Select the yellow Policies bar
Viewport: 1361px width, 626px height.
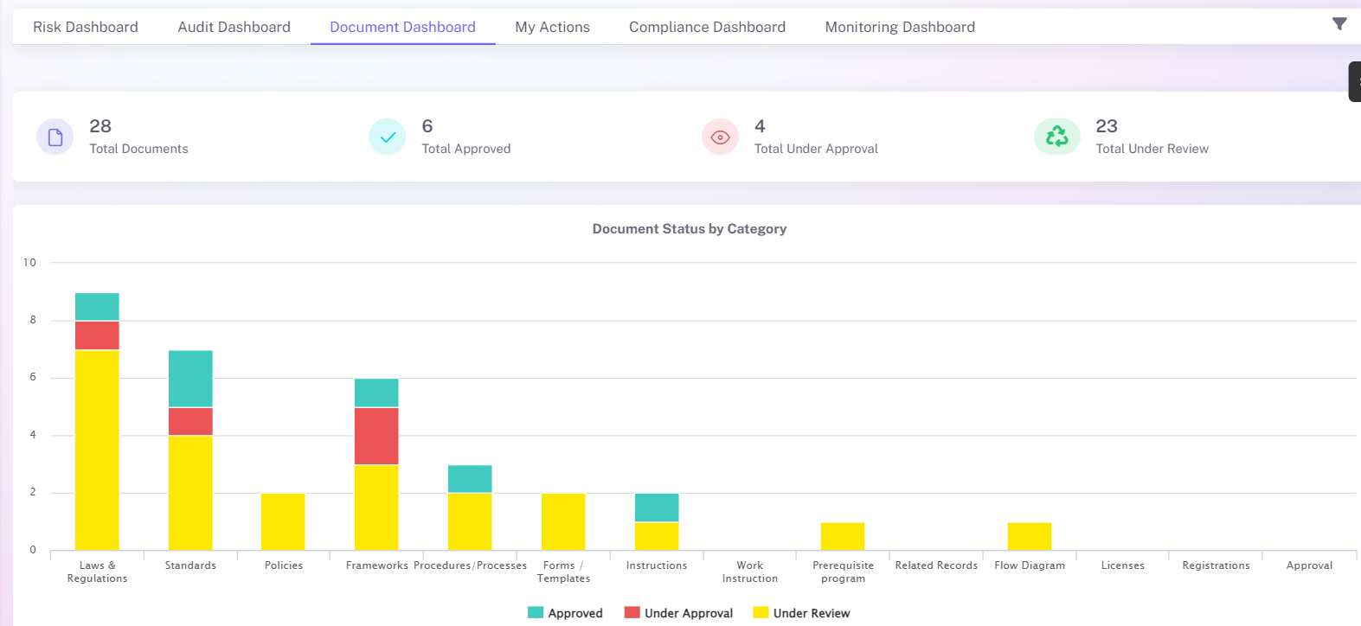pos(283,521)
